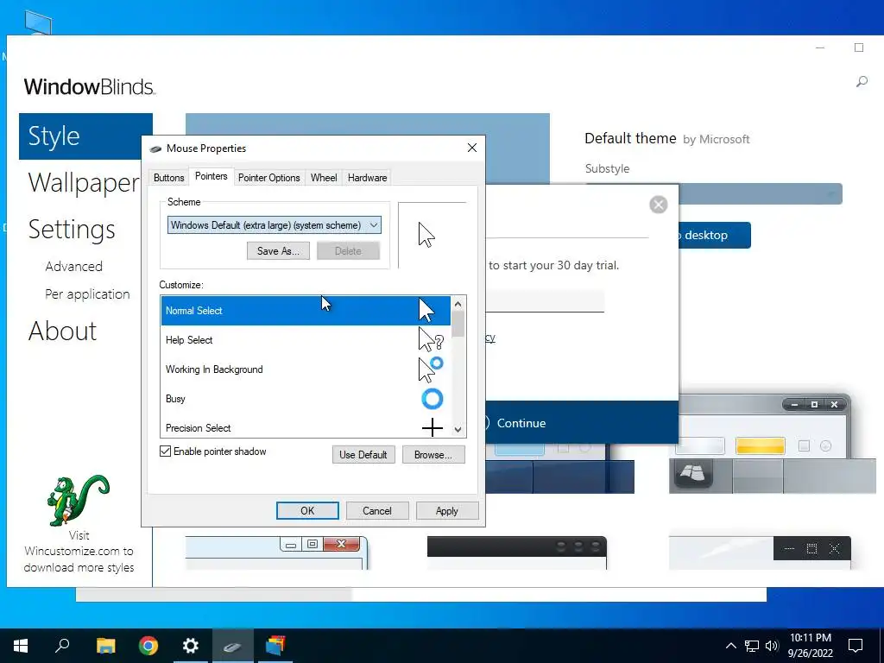This screenshot has width=884, height=663.
Task: Click the volume speaker tray icon
Action: 771,646
